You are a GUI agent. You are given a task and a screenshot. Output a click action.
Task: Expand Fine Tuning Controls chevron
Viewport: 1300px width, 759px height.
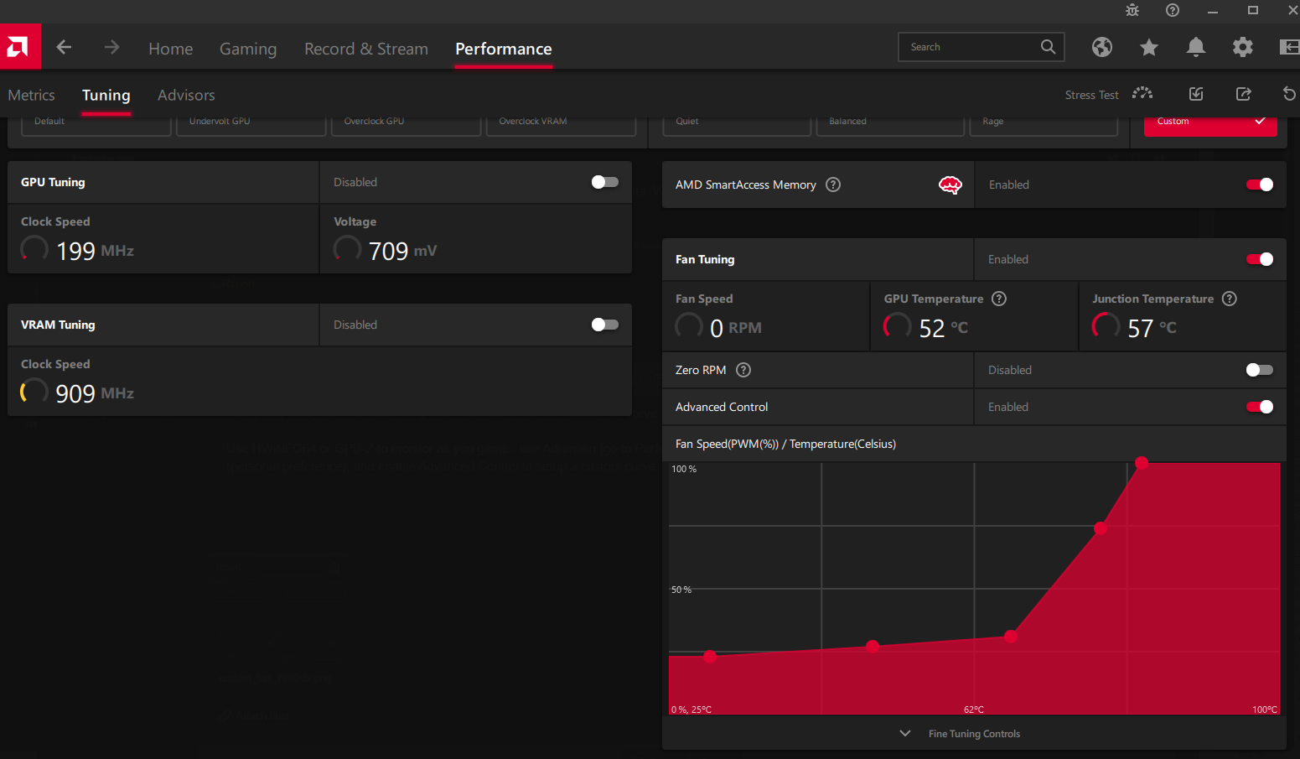[x=905, y=734]
